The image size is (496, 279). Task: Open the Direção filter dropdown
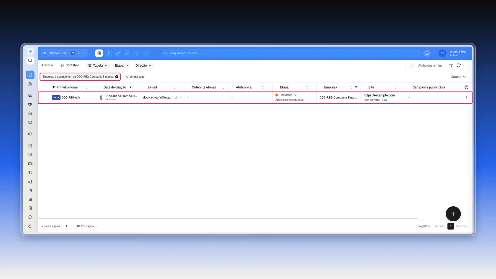pos(143,66)
